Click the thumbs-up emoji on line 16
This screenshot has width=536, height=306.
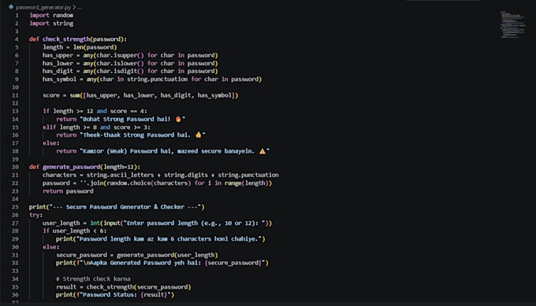[199, 135]
